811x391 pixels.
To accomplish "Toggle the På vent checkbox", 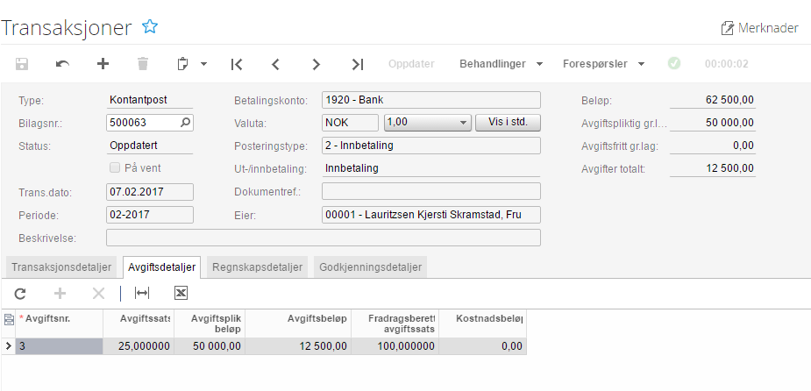I will point(113,167).
